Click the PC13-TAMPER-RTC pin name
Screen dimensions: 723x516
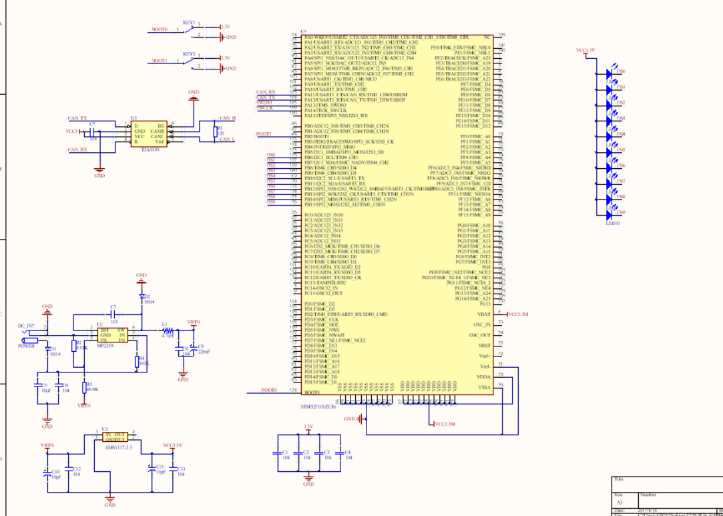pos(326,282)
